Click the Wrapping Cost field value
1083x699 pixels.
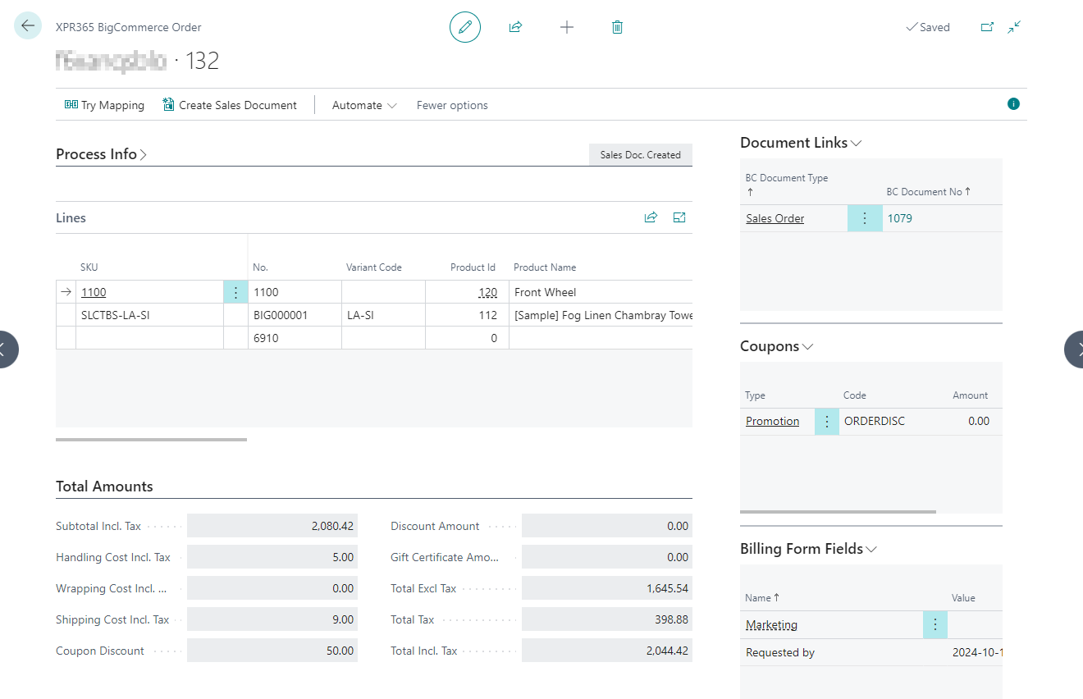point(272,588)
